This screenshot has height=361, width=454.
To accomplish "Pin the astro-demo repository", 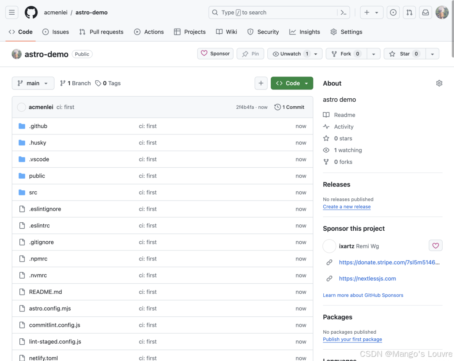I will [250, 54].
